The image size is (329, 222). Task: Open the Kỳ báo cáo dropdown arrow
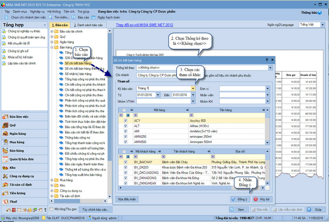pos(193,88)
